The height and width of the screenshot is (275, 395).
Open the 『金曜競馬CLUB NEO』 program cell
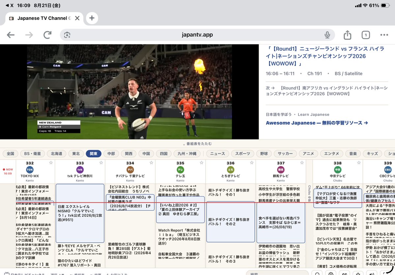[130, 202]
